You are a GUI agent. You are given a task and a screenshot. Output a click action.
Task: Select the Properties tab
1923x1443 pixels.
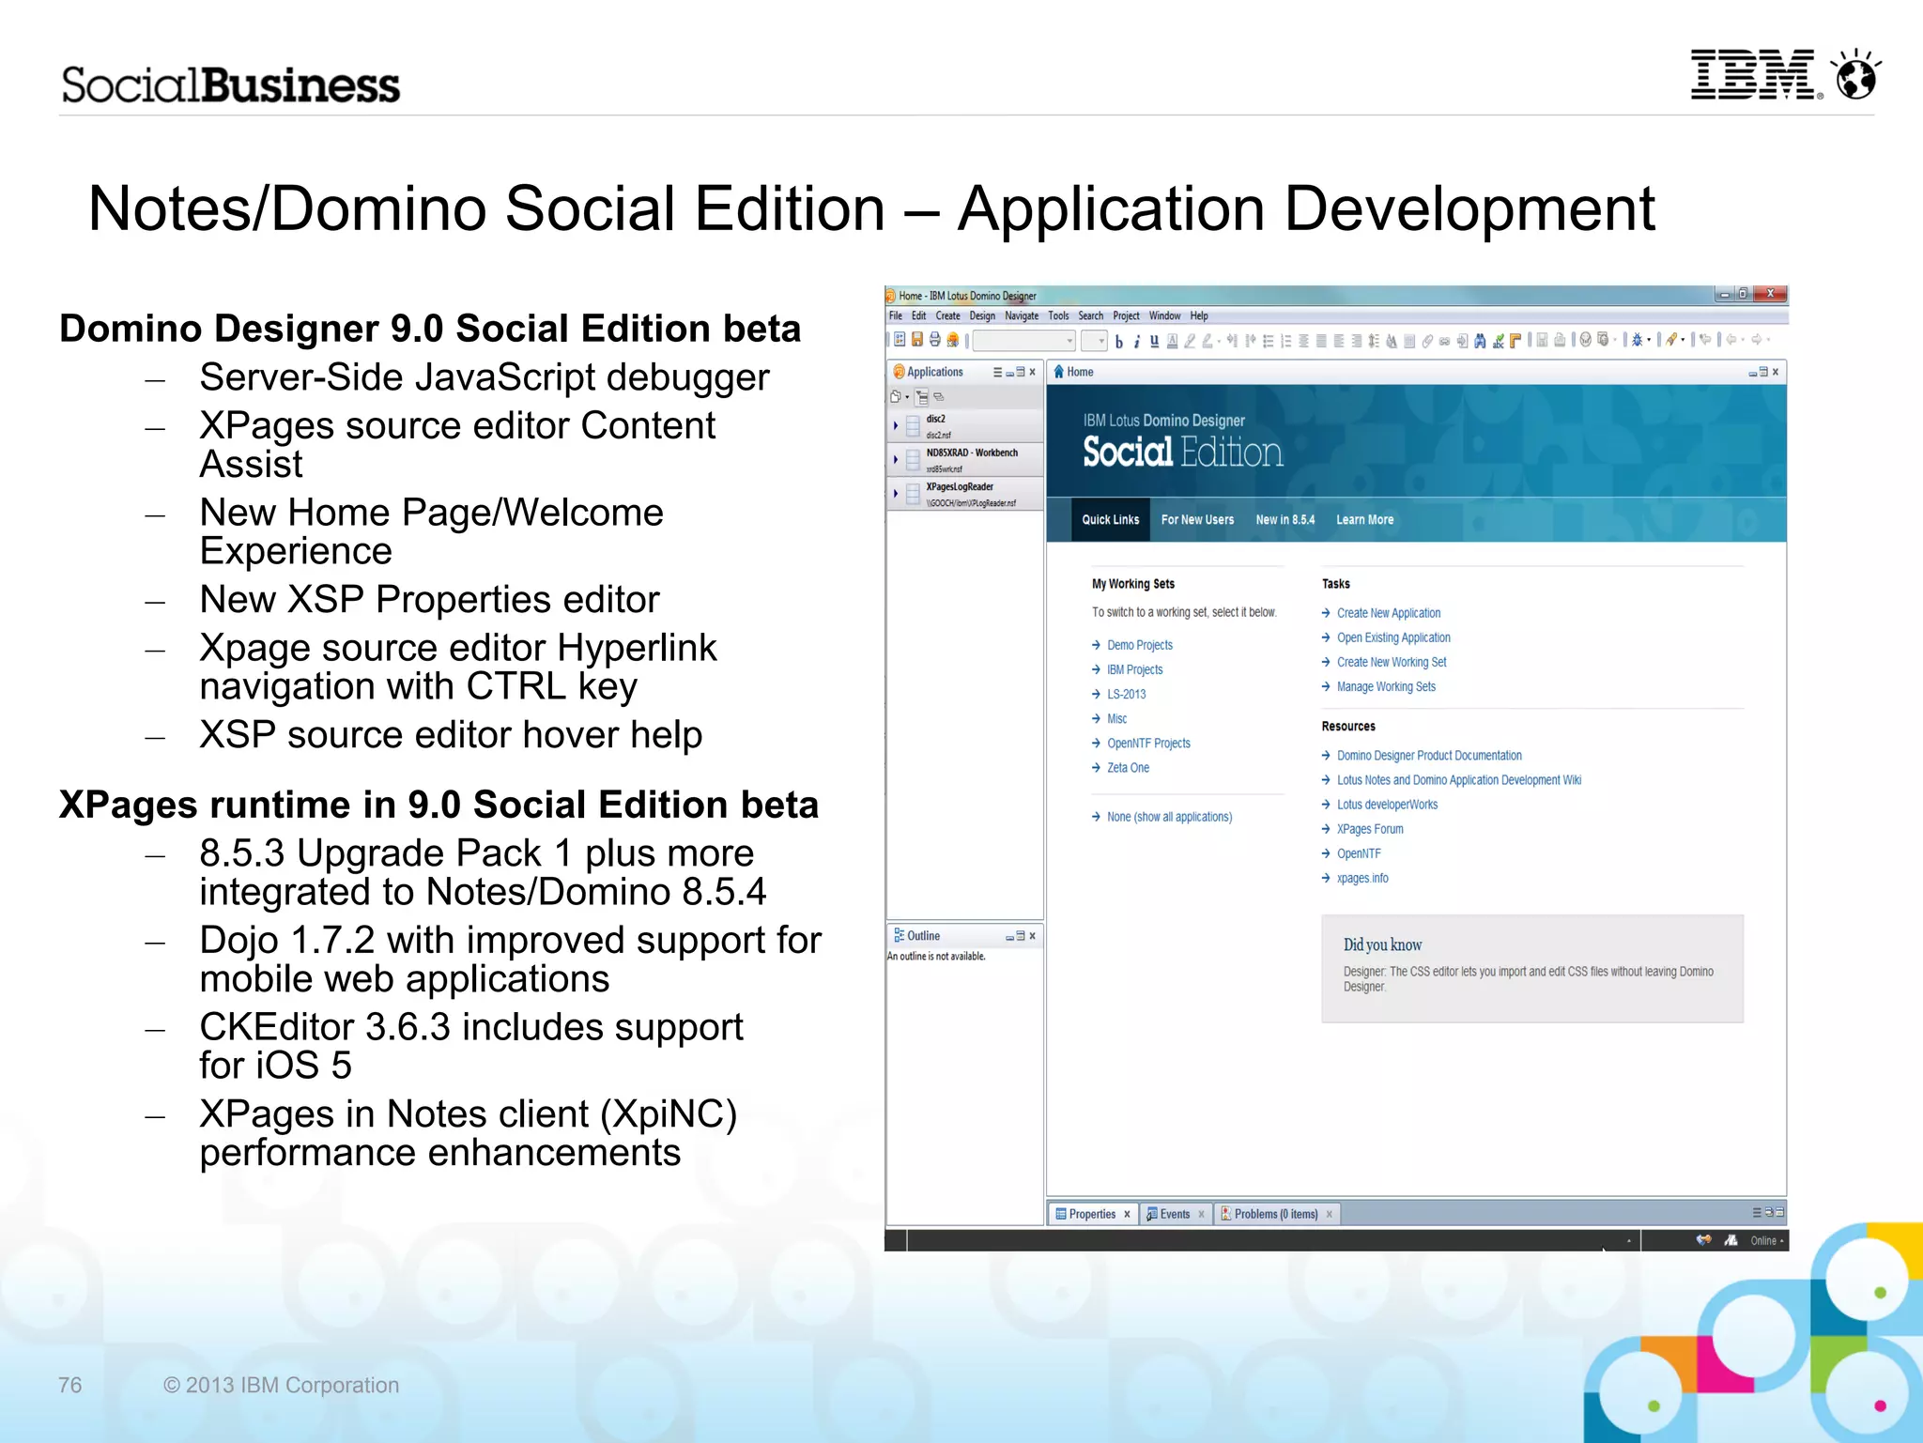click(x=1093, y=1214)
